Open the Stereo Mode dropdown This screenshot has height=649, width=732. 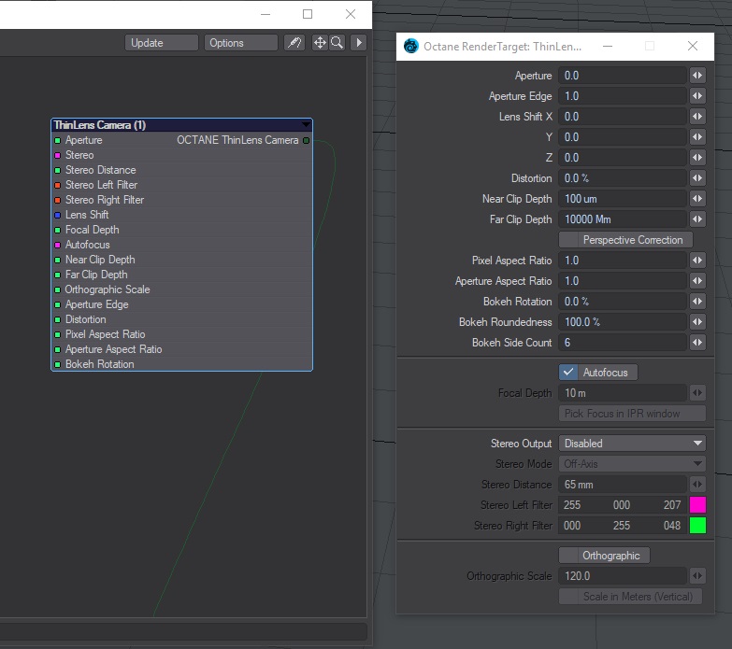[632, 463]
